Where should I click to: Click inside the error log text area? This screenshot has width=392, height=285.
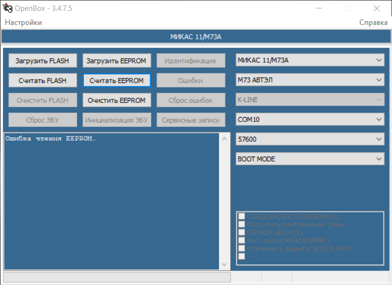(x=111, y=203)
